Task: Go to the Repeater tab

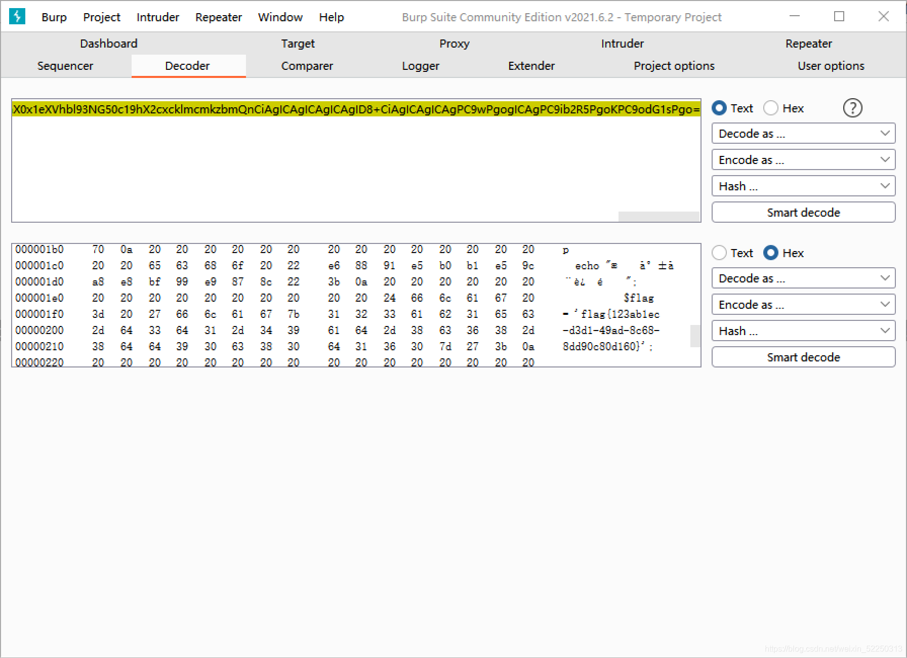Action: 809,44
